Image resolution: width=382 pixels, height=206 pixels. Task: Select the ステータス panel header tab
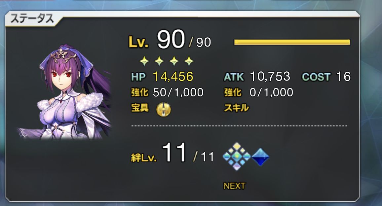click(x=32, y=19)
